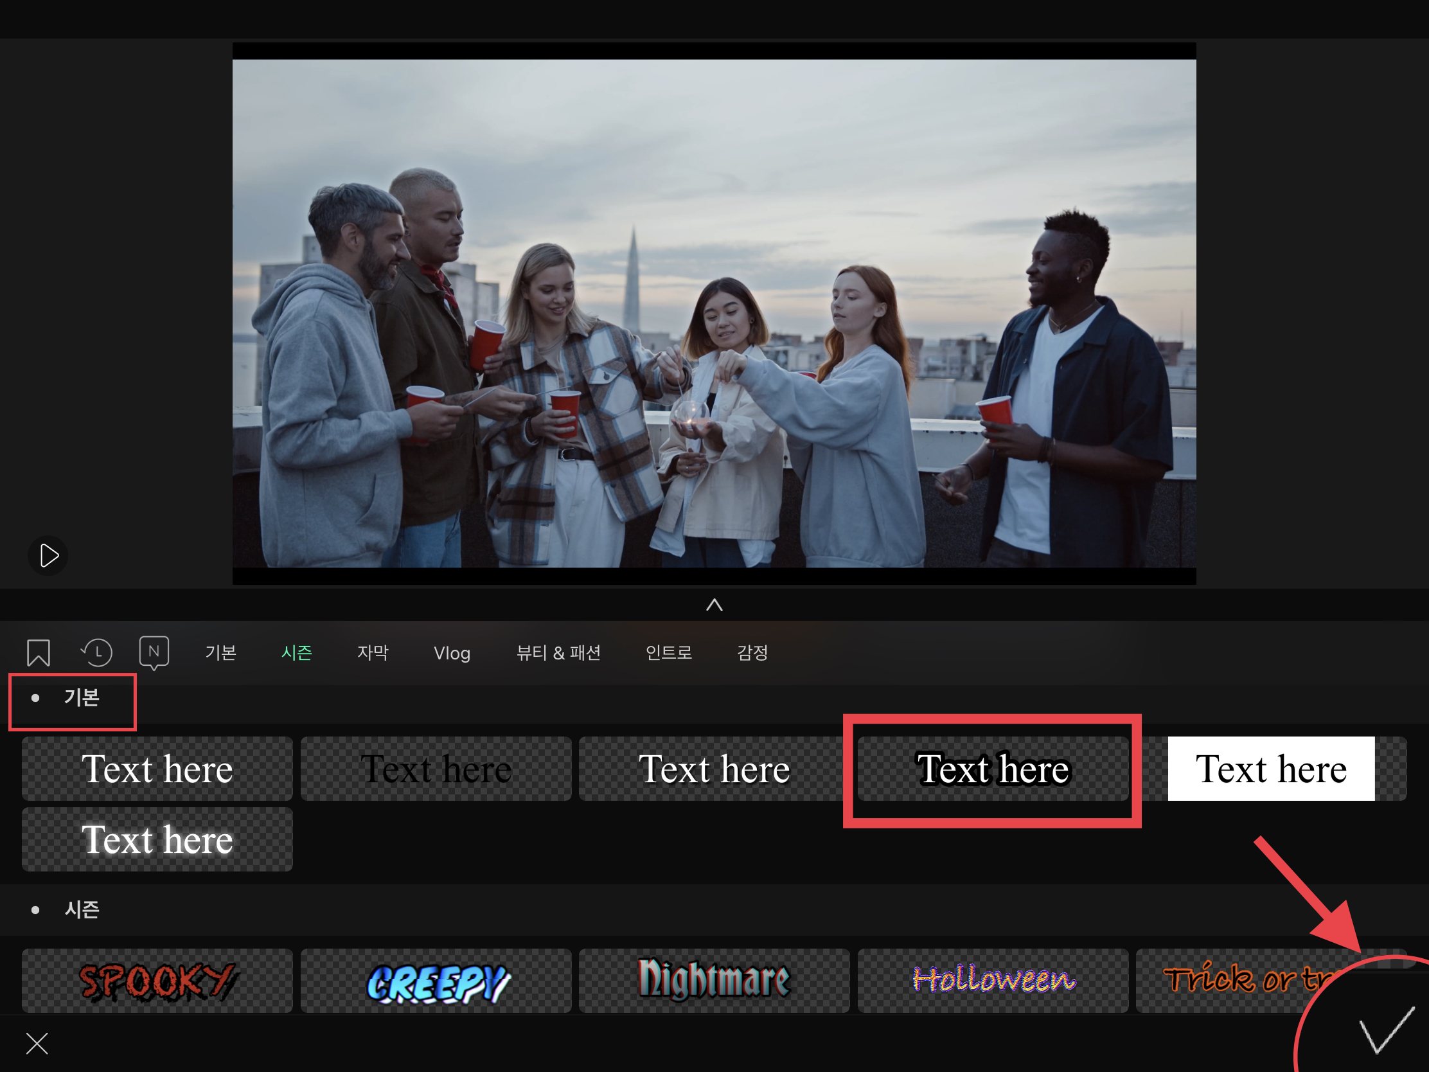Image resolution: width=1429 pixels, height=1072 pixels.
Task: Cancel with the X icon at bottom left
Action: click(37, 1043)
